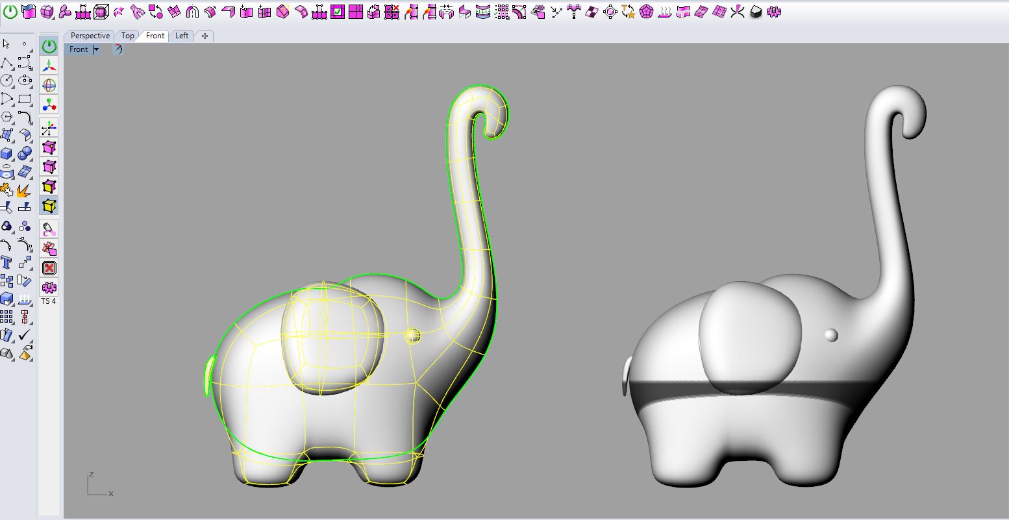1009x520 pixels.
Task: Click the green power icon in top toolbar
Action: tap(10, 11)
